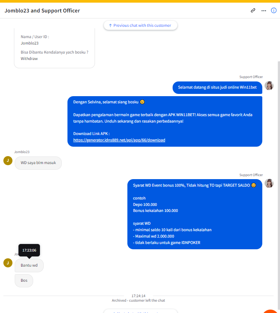The width and height of the screenshot is (280, 313).
Task: Click the 'Selamat datang di situs judi online' message
Action: tap(217, 87)
